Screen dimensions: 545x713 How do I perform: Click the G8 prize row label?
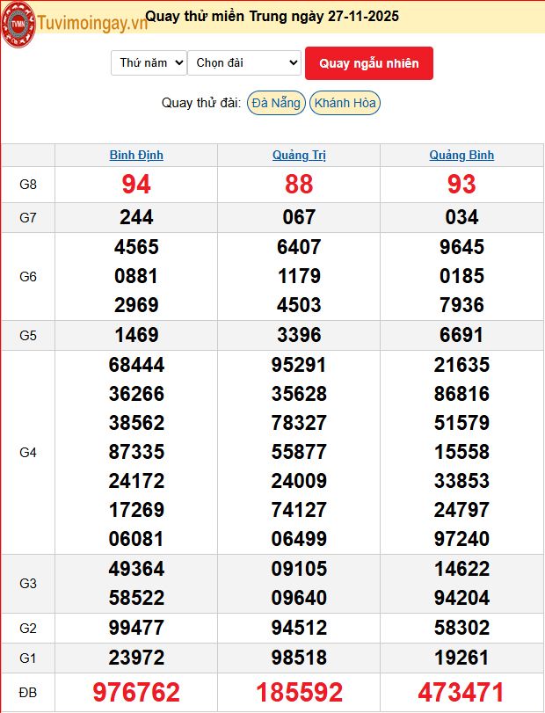pyautogui.click(x=28, y=185)
